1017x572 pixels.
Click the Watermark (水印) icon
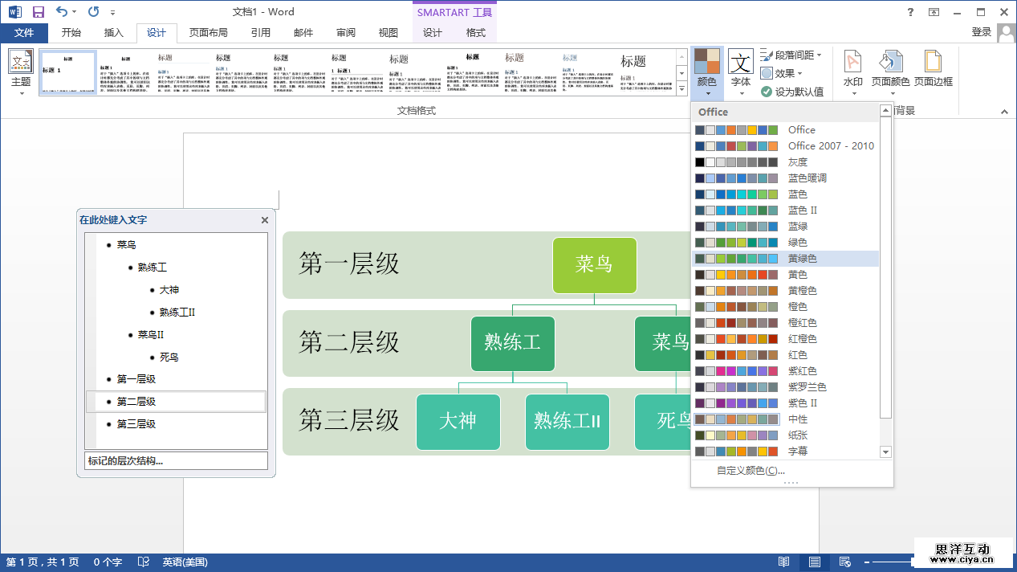[x=852, y=68]
